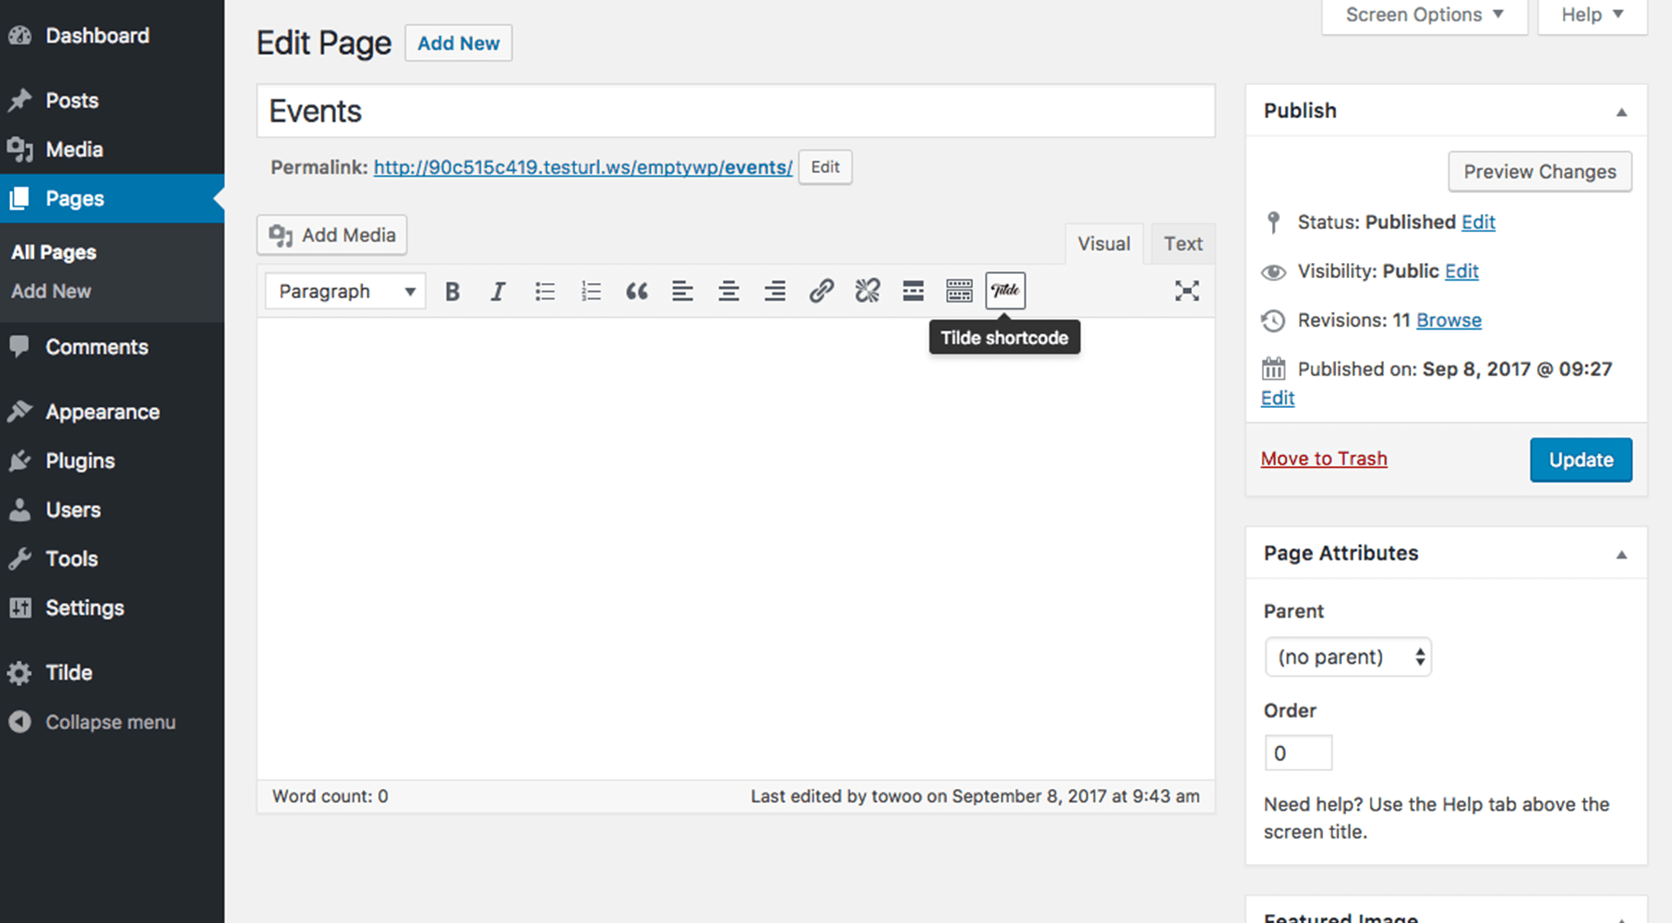Click the Update button
The height and width of the screenshot is (923, 1672).
click(1581, 460)
